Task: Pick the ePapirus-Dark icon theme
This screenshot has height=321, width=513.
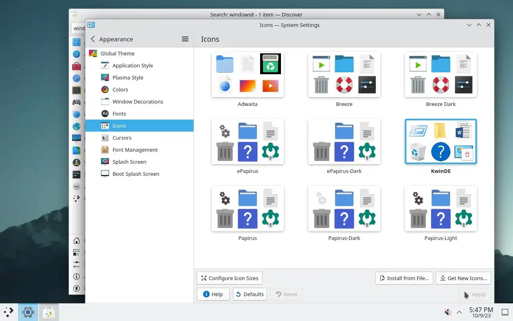Action: point(344,142)
